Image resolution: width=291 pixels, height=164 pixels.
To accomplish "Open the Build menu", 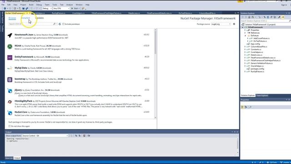I will point(31,5).
